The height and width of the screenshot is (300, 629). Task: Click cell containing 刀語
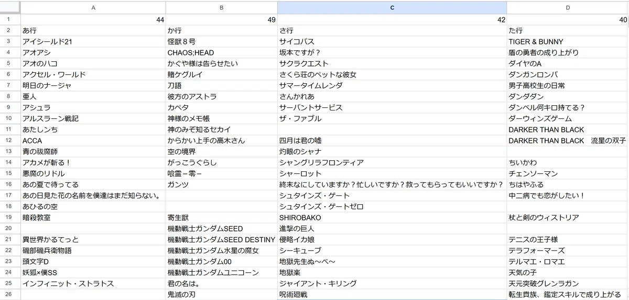(222, 86)
